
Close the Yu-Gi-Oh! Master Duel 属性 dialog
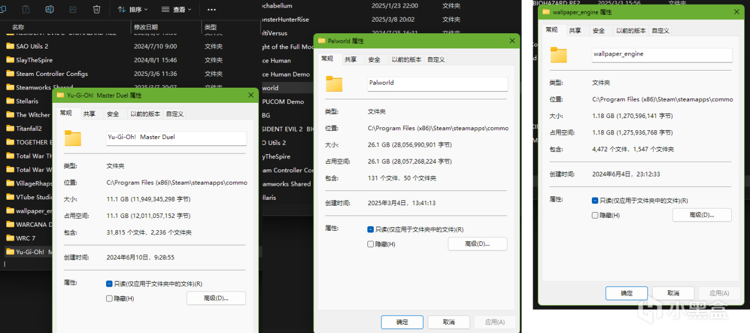251,95
